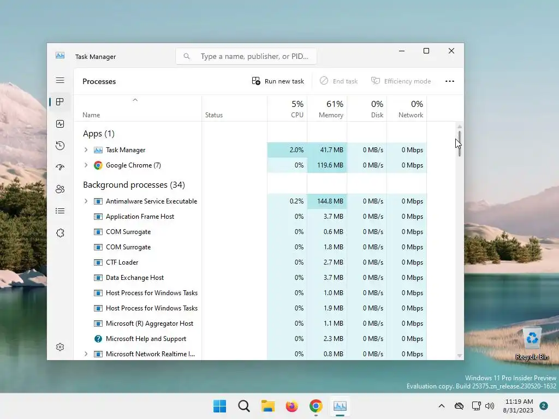Open the Users sidebar tab
The image size is (559, 419).
click(60, 189)
